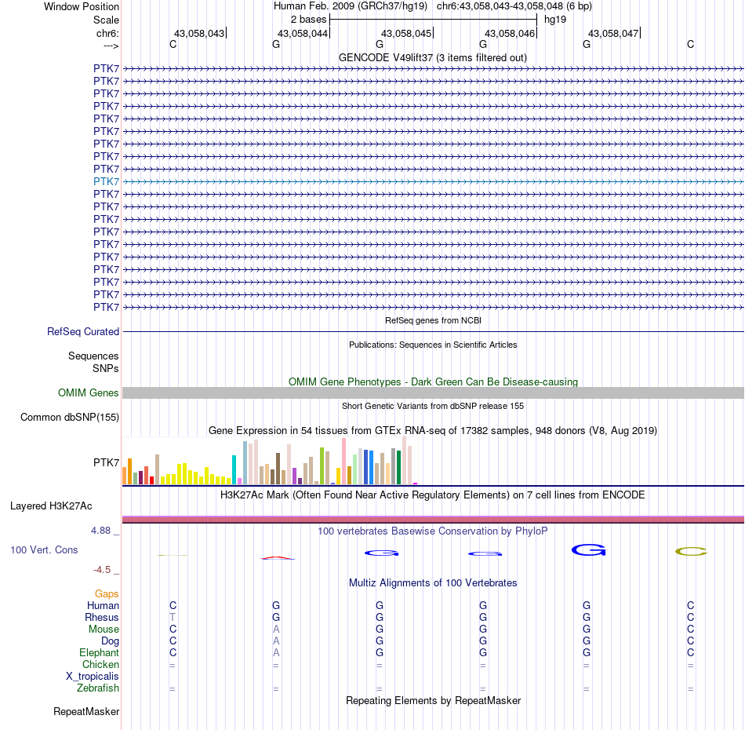Click the Gaps label in Multiz track
The height and width of the screenshot is (730, 745).
click(107, 593)
